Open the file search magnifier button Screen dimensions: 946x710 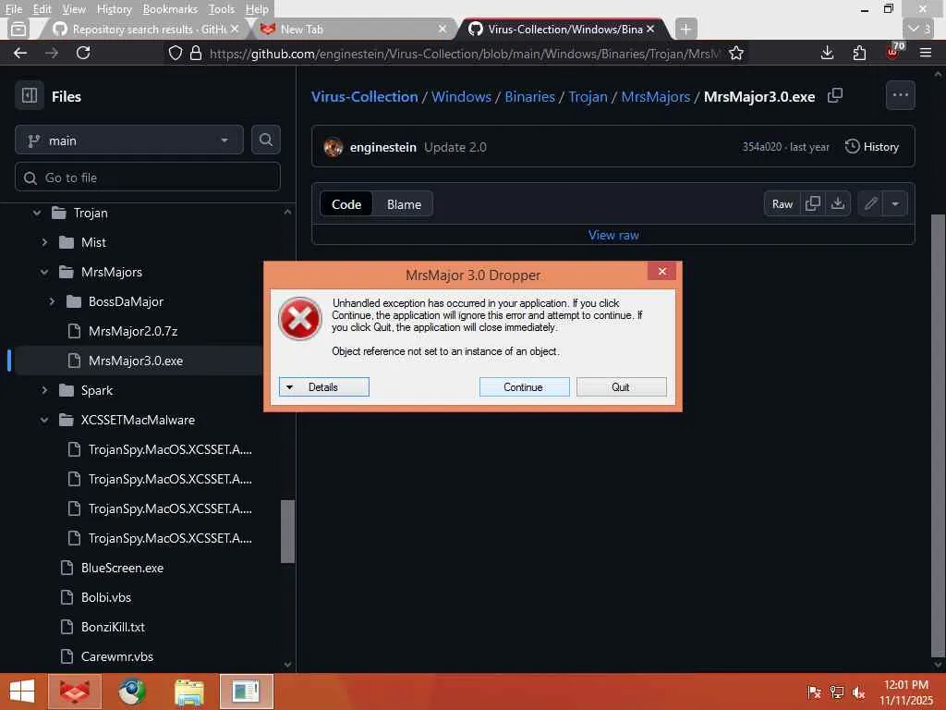(x=265, y=141)
